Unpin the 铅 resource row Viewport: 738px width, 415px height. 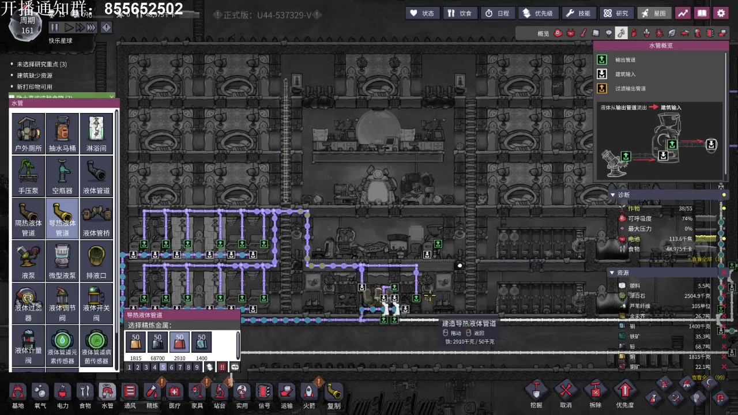click(x=724, y=346)
